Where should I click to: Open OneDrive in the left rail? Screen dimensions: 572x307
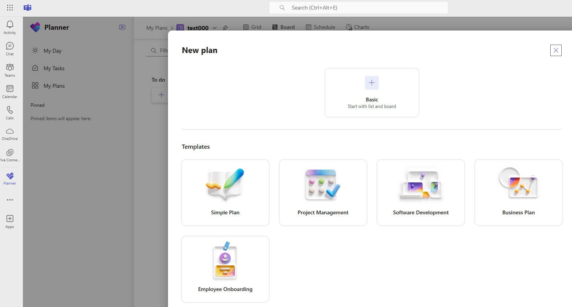(x=10, y=134)
